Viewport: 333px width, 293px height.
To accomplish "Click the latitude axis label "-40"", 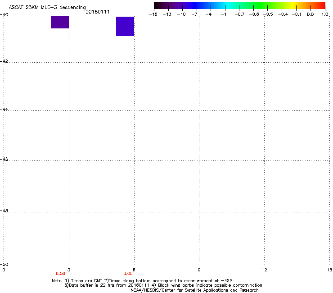I will [4, 15].
